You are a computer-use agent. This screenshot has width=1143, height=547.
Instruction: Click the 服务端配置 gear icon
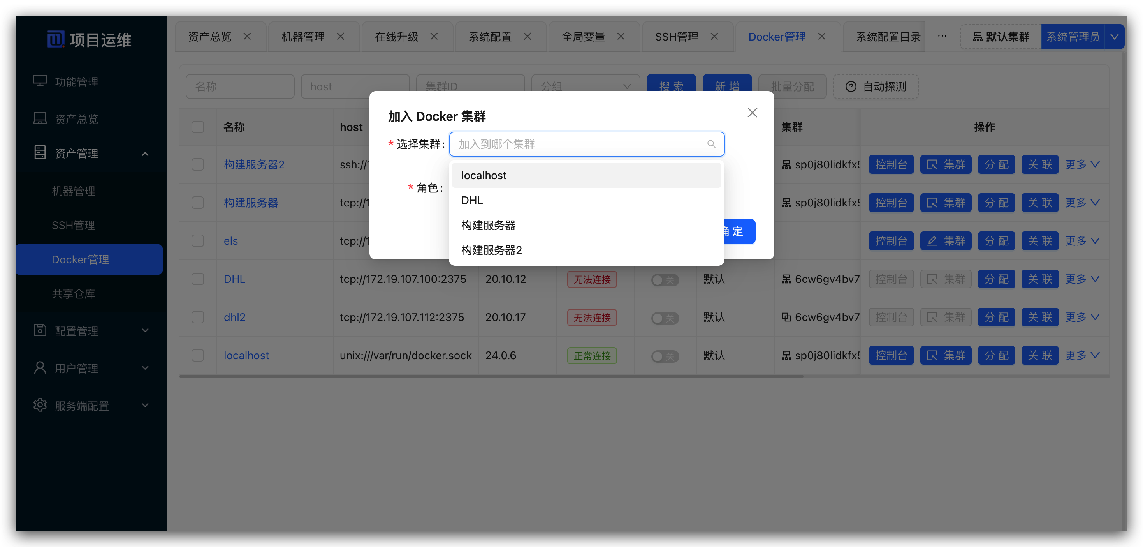tap(40, 404)
